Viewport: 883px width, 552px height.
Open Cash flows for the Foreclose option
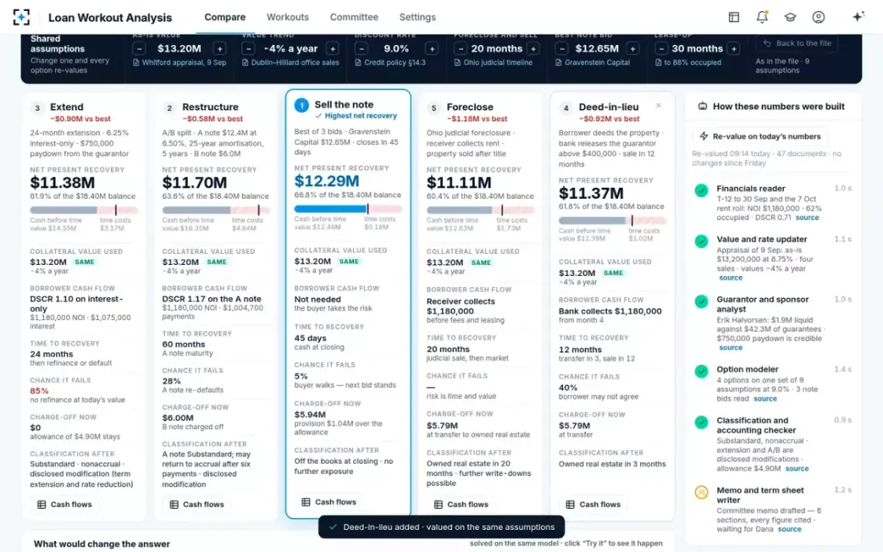coord(461,504)
